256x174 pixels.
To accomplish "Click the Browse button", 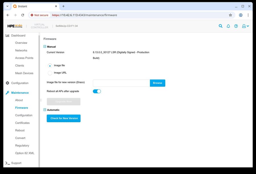I will (x=157, y=83).
